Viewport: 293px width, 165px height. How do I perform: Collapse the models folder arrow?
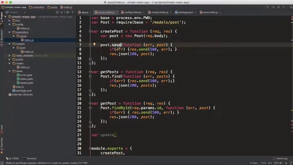tap(10, 44)
